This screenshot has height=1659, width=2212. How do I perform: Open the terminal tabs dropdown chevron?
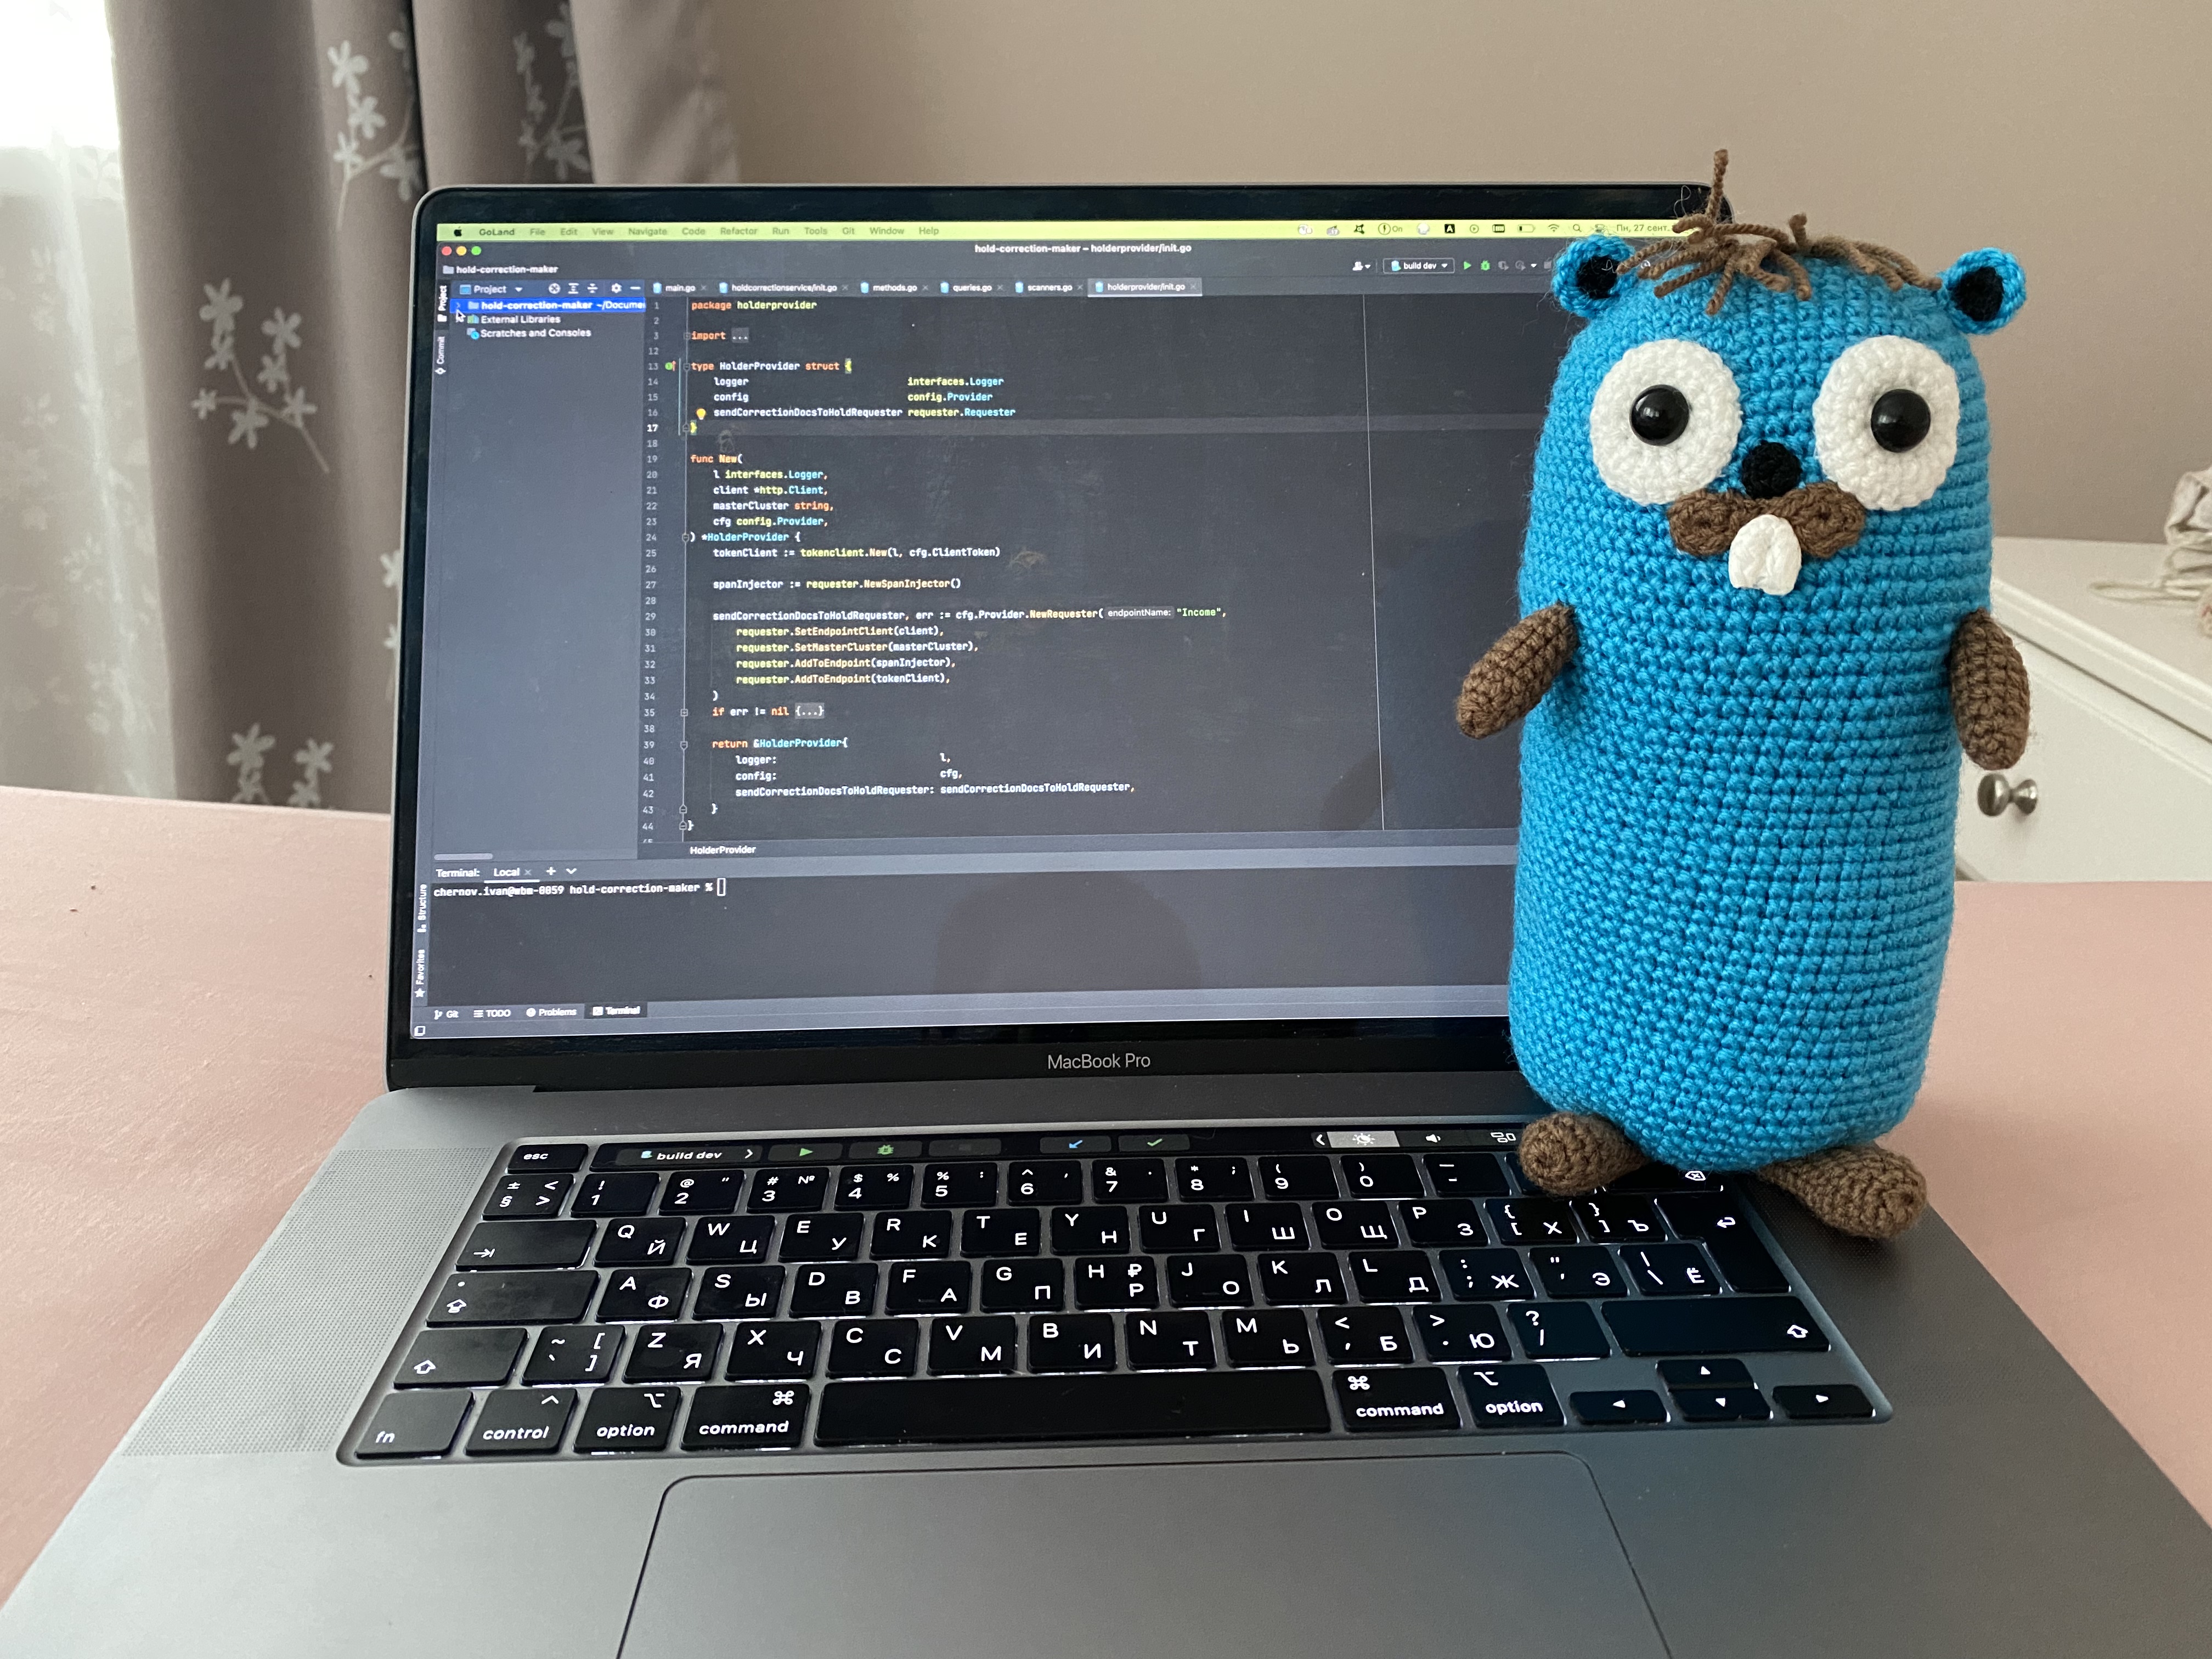point(571,871)
